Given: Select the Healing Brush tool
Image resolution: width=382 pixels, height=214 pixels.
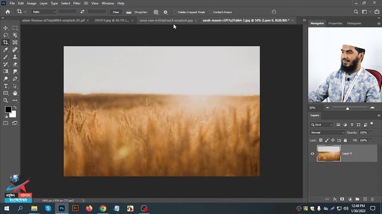Looking at the screenshot, I should click(15, 50).
